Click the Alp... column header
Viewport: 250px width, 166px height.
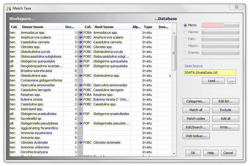[136, 27]
